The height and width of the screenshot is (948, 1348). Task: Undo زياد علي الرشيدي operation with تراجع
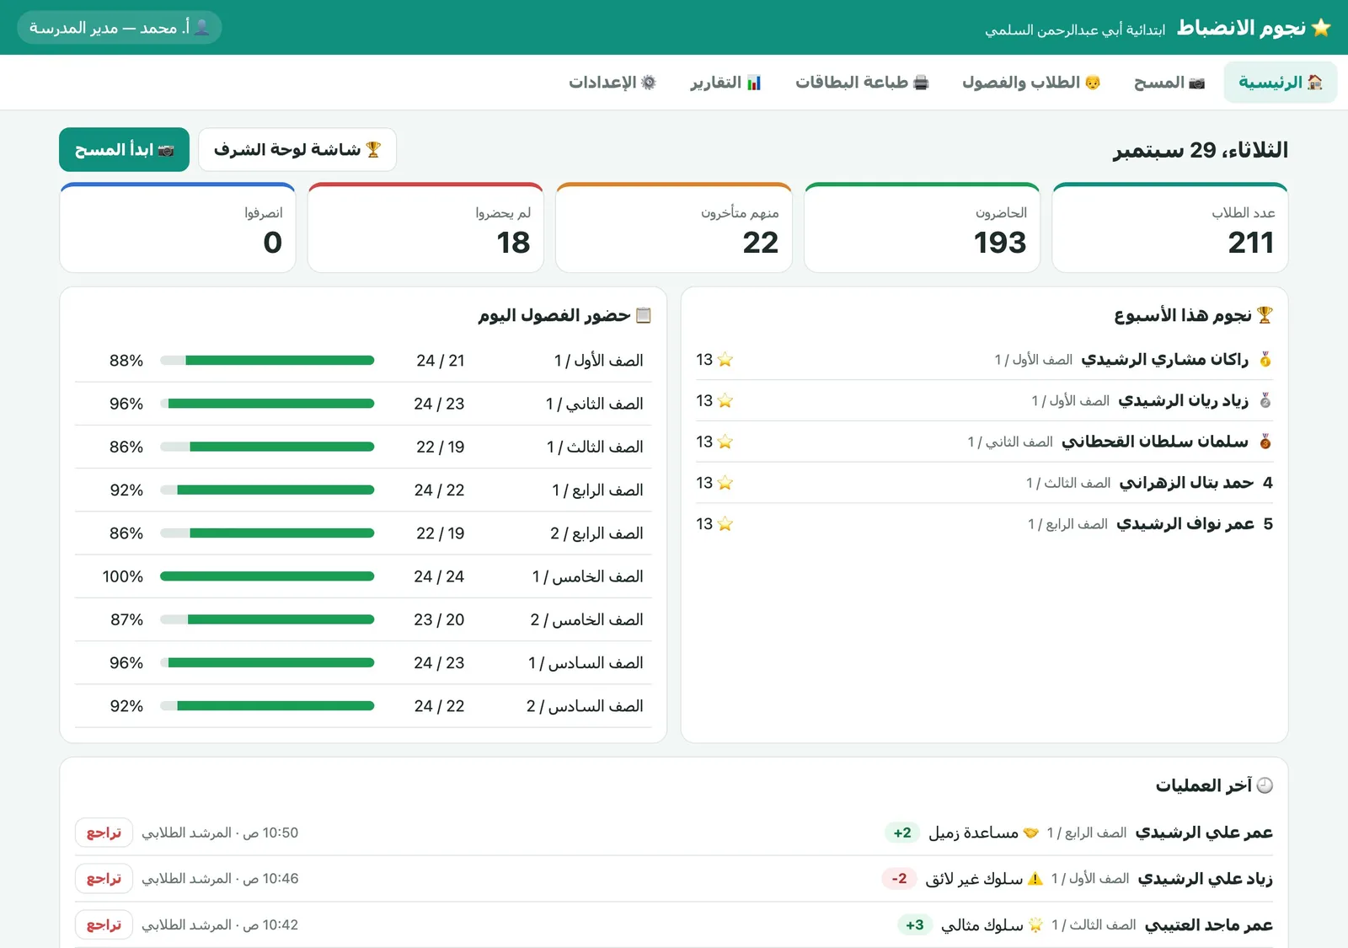coord(104,878)
